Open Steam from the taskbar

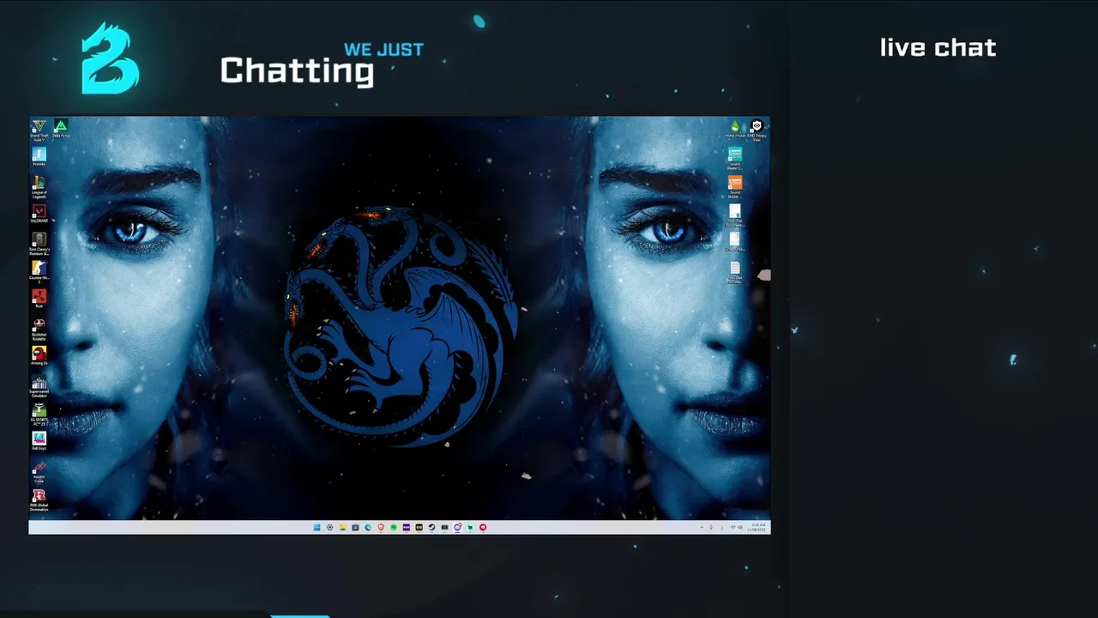tap(431, 527)
